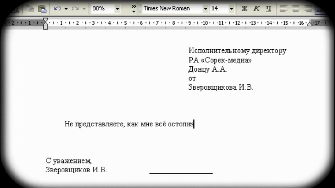Center the paragraph text
335x188 pixels.
296,9
